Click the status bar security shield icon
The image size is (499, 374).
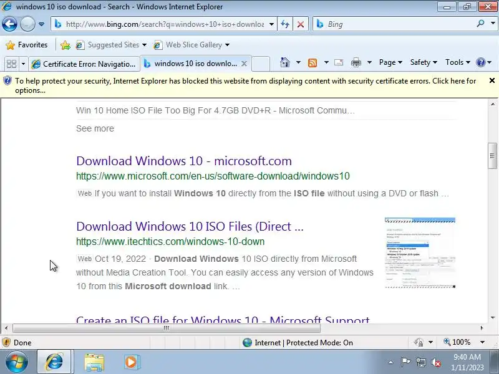[x=6, y=342]
